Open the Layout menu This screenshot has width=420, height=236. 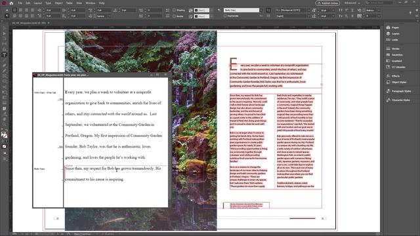[x=38, y=3]
